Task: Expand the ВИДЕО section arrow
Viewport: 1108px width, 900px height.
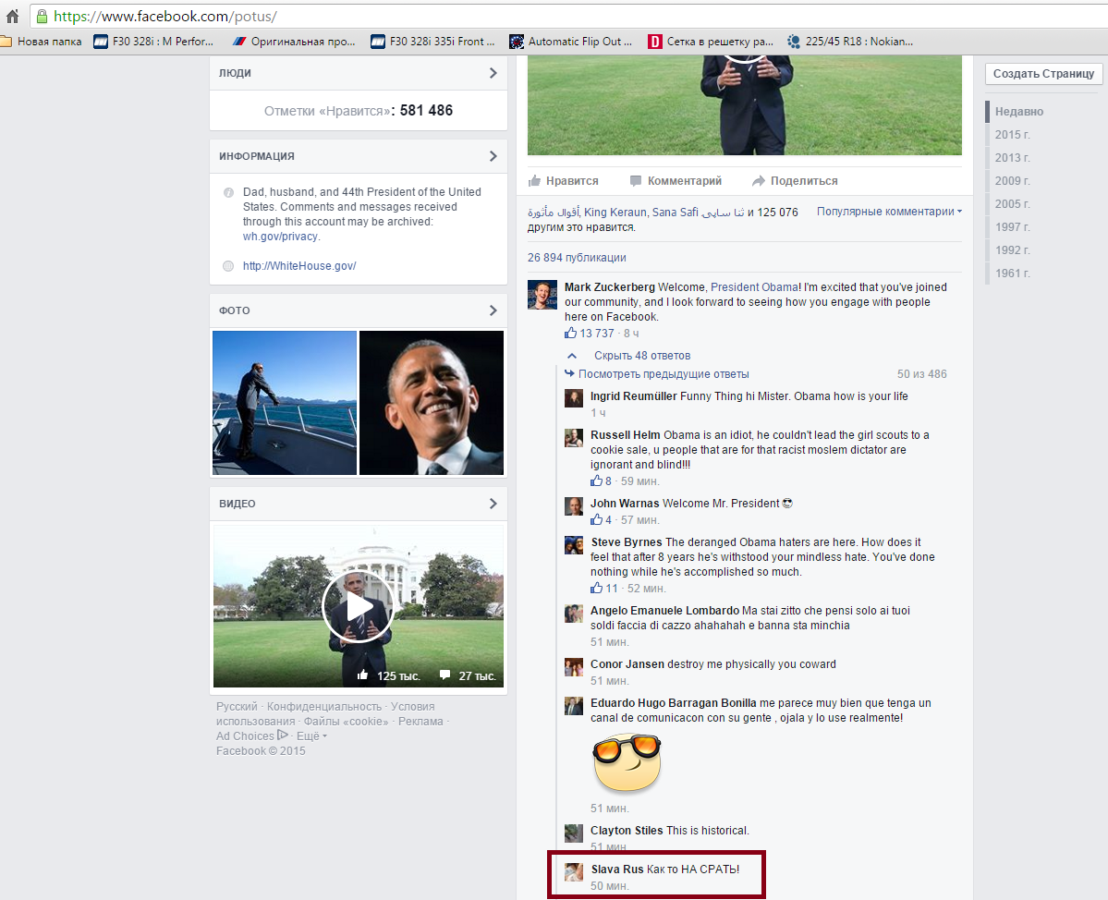Action: tap(493, 504)
